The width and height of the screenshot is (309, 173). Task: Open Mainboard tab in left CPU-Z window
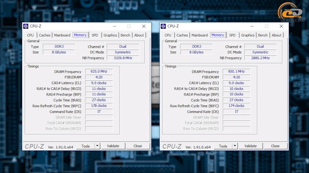[x=62, y=35]
